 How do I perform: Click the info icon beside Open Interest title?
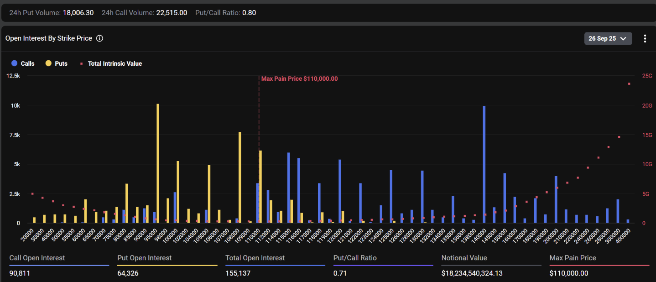pyautogui.click(x=99, y=38)
